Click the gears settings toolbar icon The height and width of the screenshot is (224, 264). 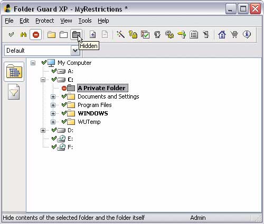169,34
